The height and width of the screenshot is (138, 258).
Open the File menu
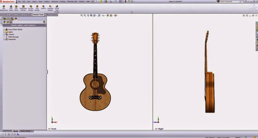pos(19,2)
